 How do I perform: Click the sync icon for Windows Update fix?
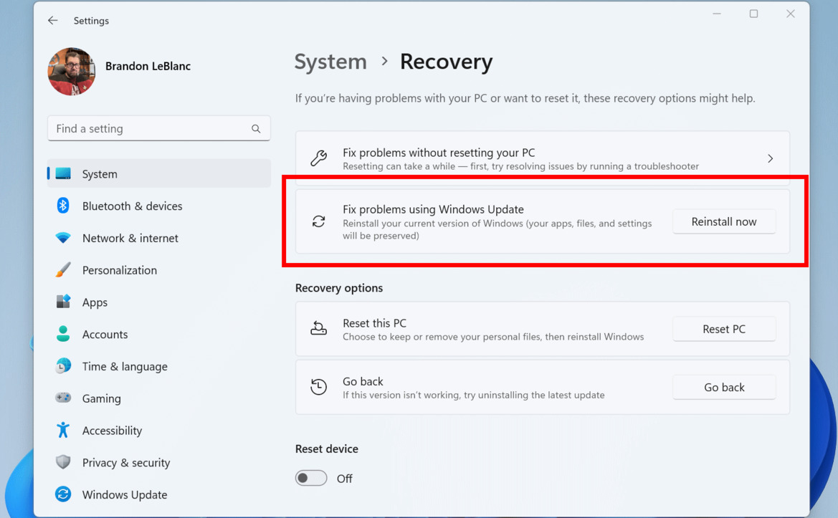(x=318, y=221)
